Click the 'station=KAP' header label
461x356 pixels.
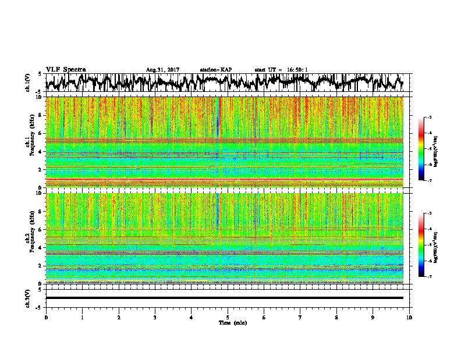click(x=216, y=70)
